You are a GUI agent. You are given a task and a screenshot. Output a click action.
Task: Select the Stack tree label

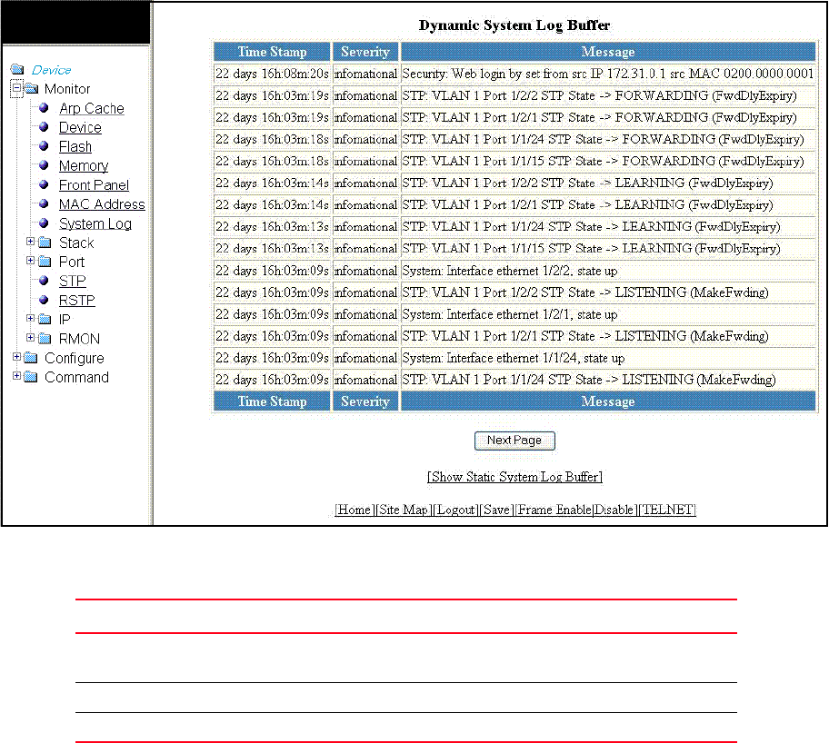[x=76, y=243]
